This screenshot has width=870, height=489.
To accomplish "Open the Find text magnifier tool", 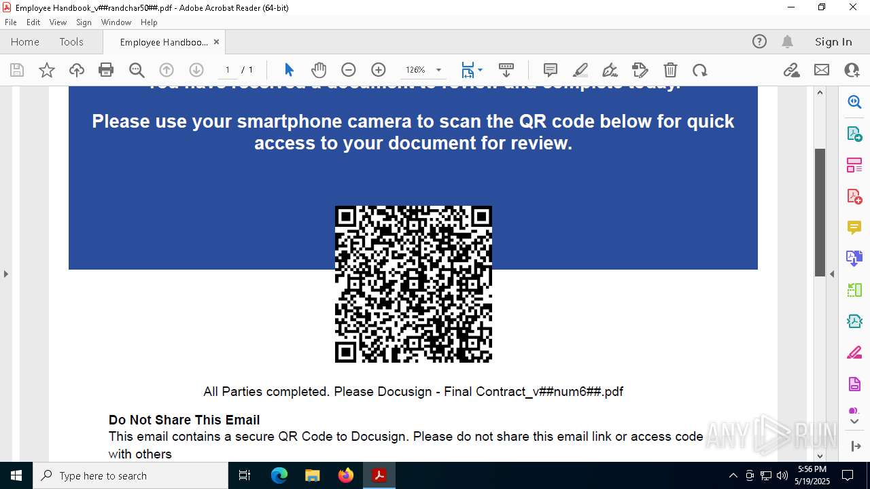I will (x=137, y=70).
